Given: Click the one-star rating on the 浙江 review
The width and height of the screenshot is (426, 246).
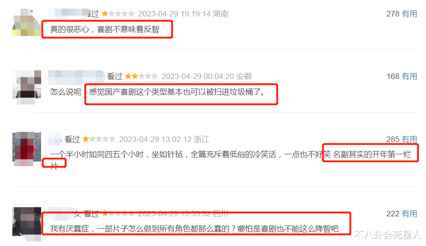Looking at the screenshot, I should (x=99, y=139).
